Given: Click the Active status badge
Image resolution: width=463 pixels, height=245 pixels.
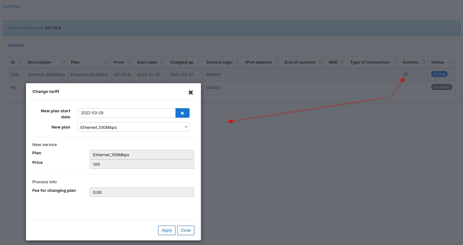Looking at the screenshot, I should click(x=439, y=74).
